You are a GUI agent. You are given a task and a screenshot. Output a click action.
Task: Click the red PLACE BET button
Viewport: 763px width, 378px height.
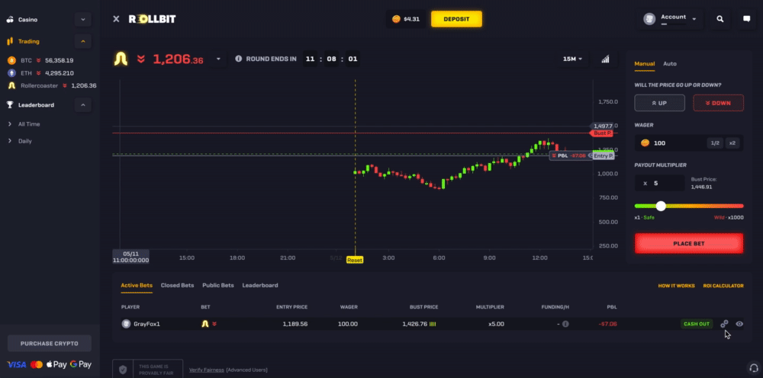[688, 243]
